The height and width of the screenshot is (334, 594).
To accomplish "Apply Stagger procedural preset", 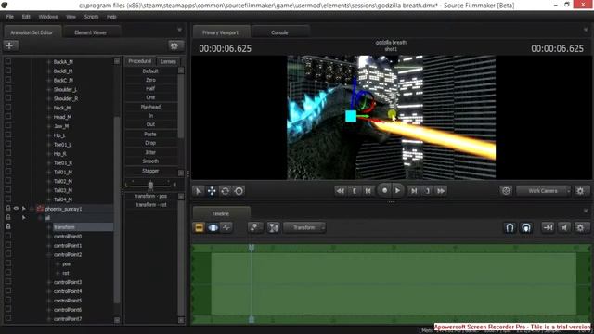I will click(x=150, y=171).
